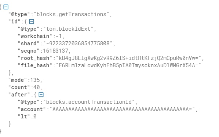Screen dimensions: 219x137
Task: Select the "lt" key
Action: click(x=24, y=117)
